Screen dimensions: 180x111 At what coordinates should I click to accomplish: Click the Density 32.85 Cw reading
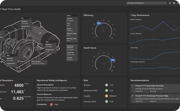point(70,59)
